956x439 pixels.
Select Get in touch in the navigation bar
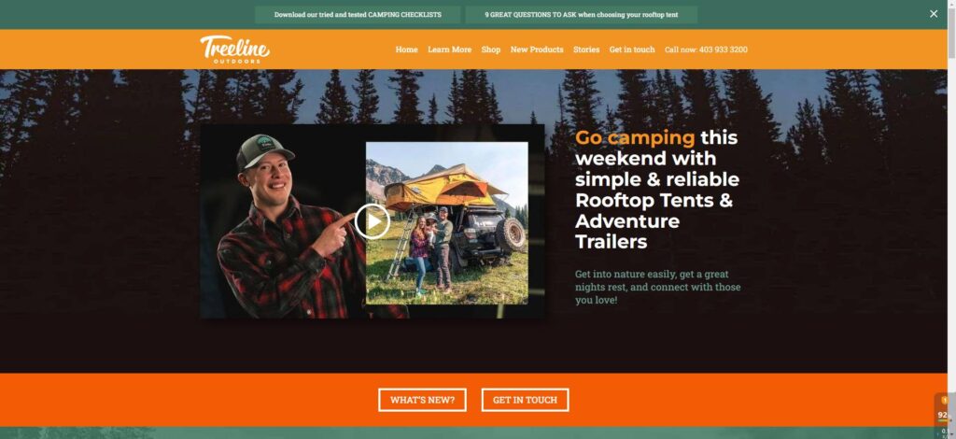tap(632, 50)
